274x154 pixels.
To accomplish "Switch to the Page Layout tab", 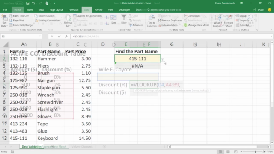I will (x=56, y=10).
